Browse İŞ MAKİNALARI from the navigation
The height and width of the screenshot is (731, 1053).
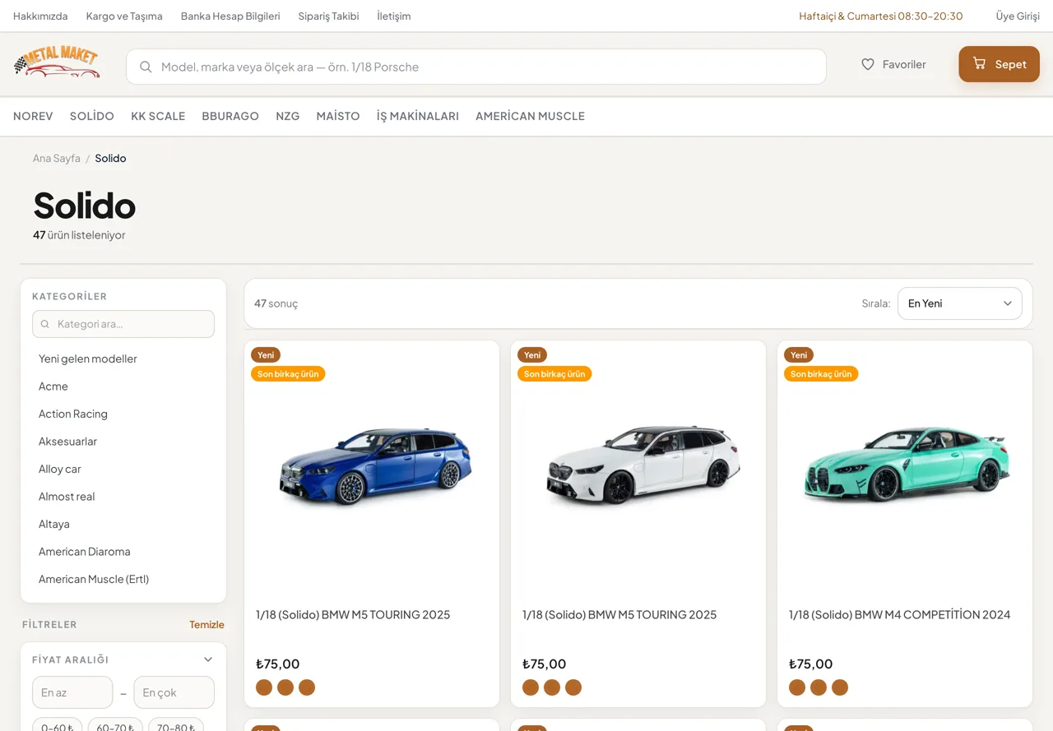pyautogui.click(x=418, y=116)
